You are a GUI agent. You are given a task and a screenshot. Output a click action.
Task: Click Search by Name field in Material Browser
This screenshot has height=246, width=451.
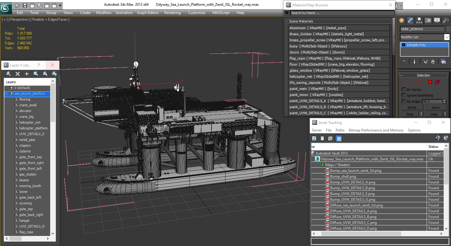[342, 13]
